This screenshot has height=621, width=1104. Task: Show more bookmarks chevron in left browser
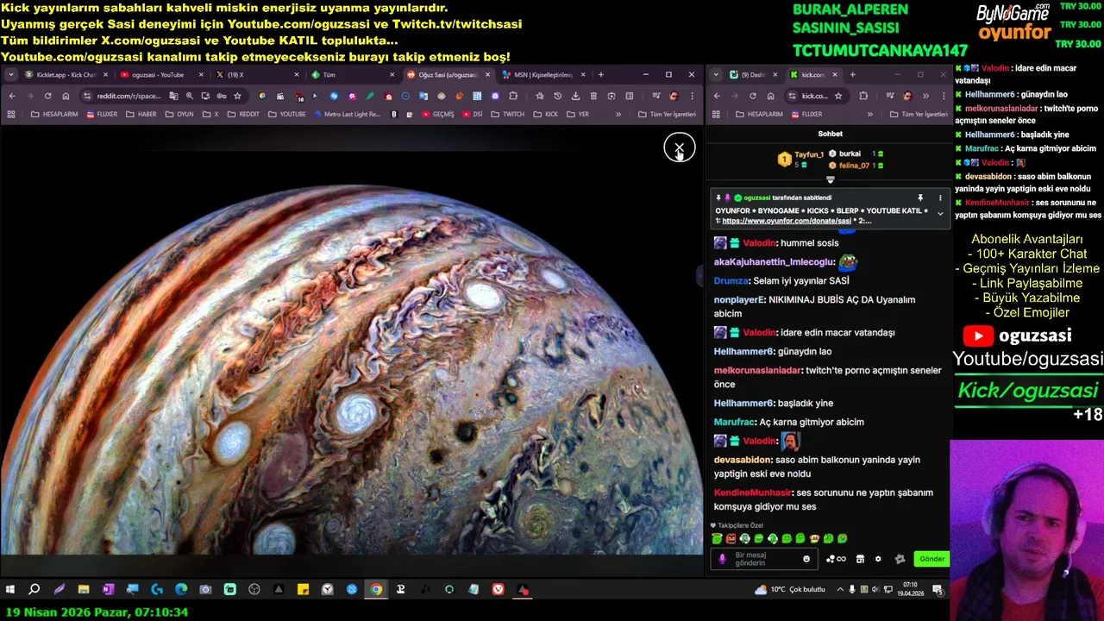pos(618,114)
